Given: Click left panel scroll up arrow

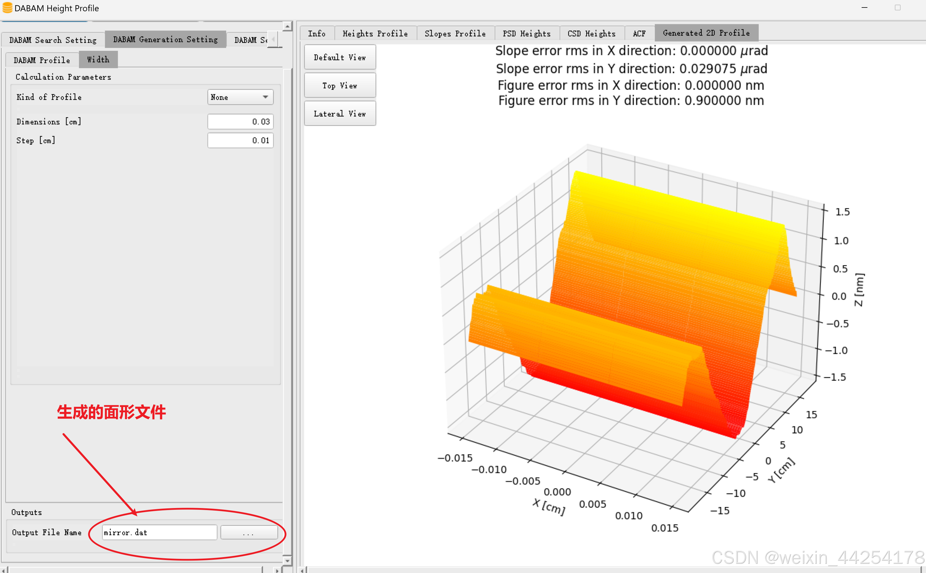Looking at the screenshot, I should (287, 27).
